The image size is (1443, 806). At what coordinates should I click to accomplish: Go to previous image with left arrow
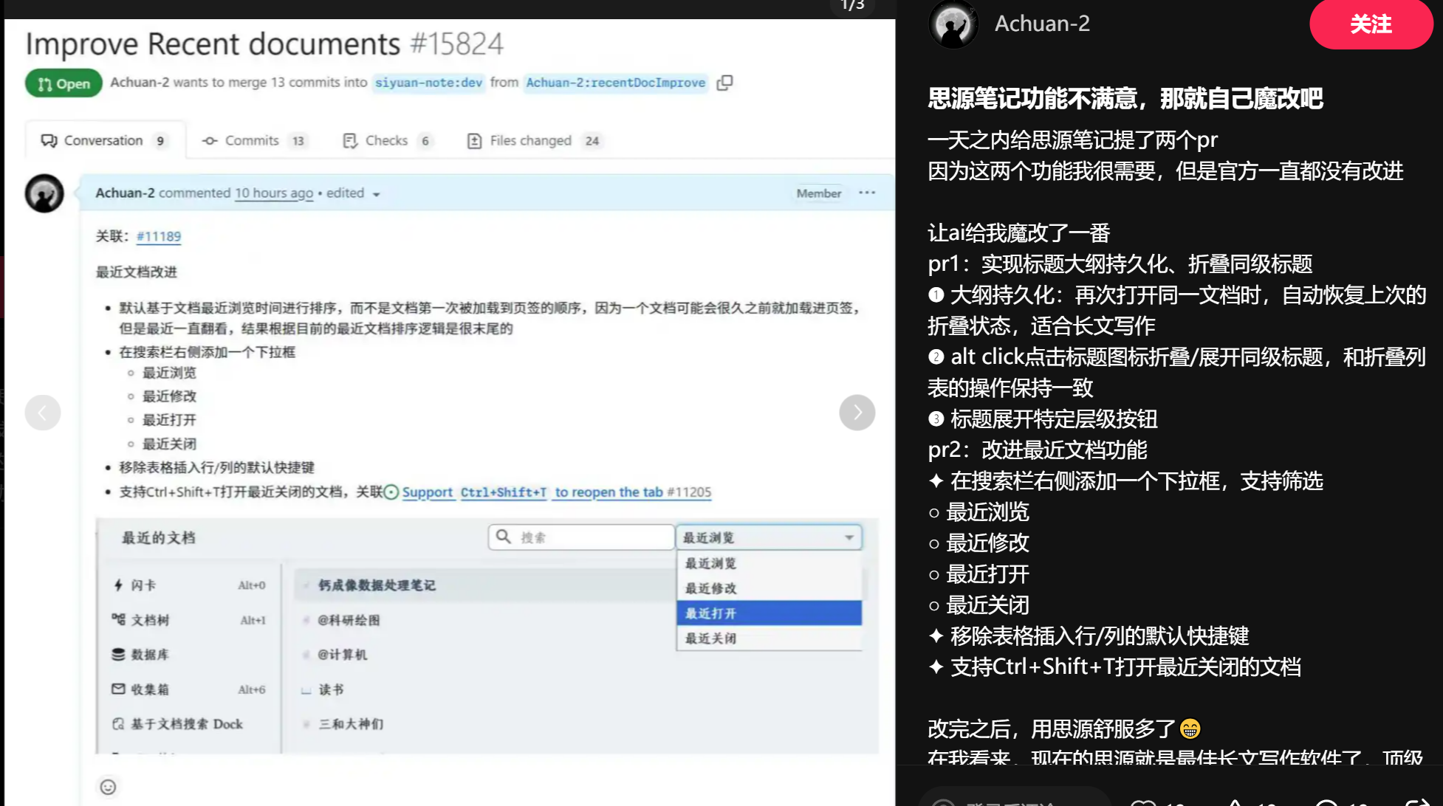(43, 413)
